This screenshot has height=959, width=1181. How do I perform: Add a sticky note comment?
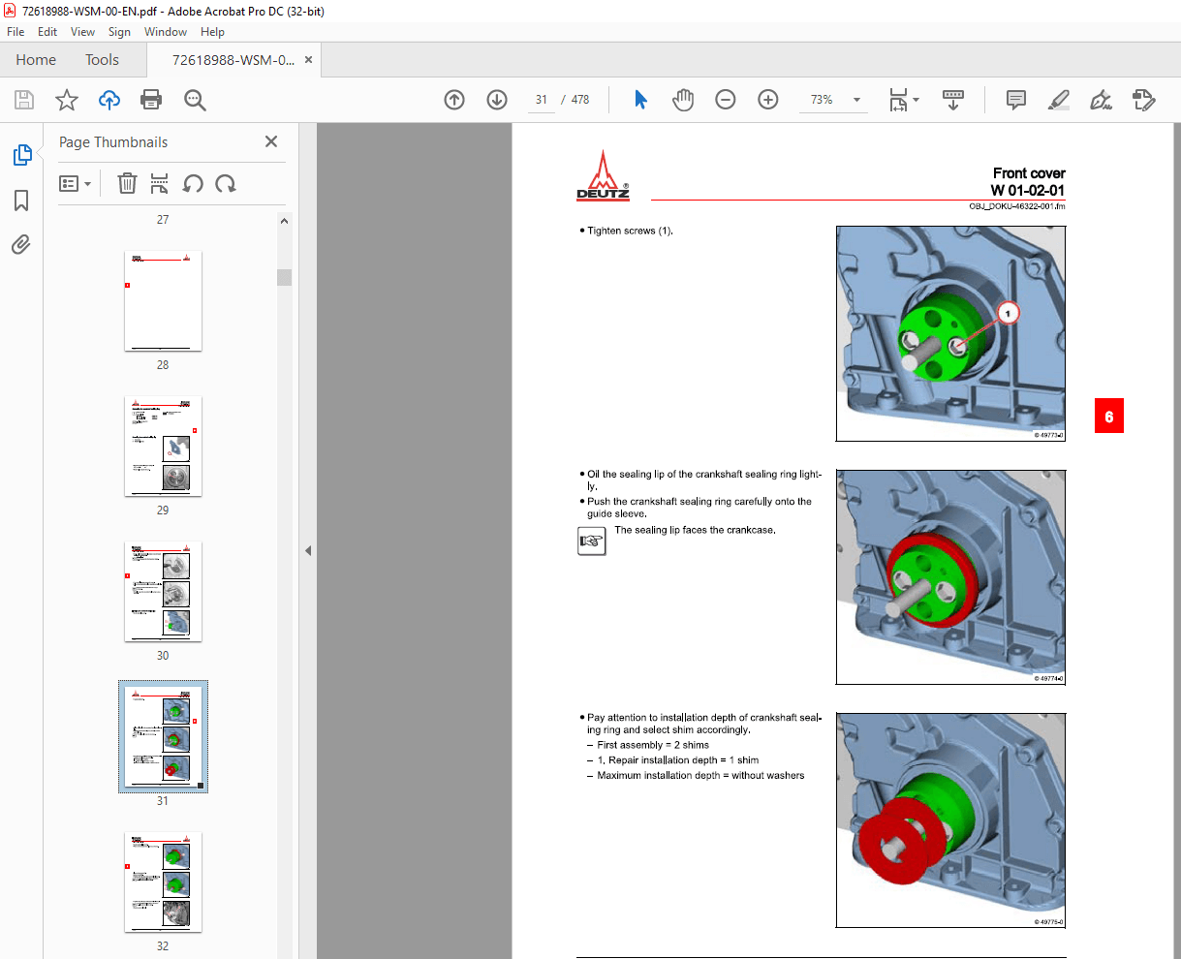click(1014, 100)
